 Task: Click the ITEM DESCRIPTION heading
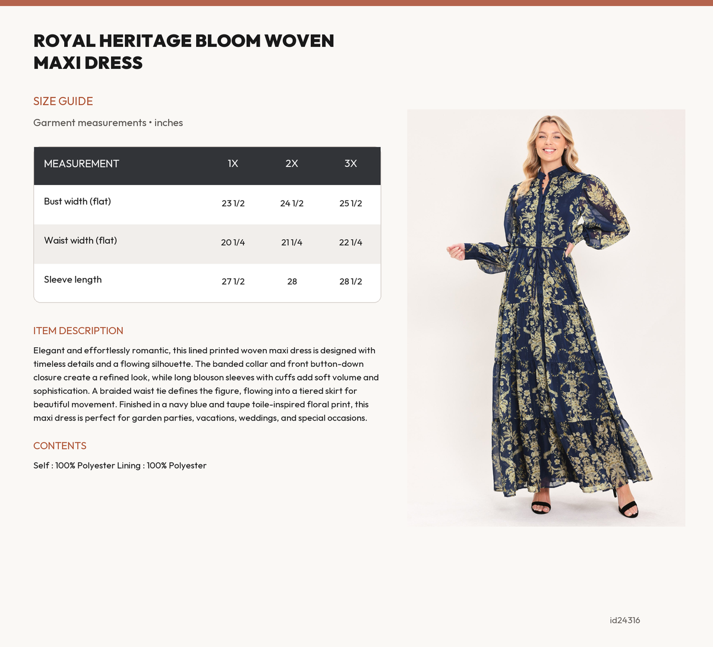coord(78,331)
